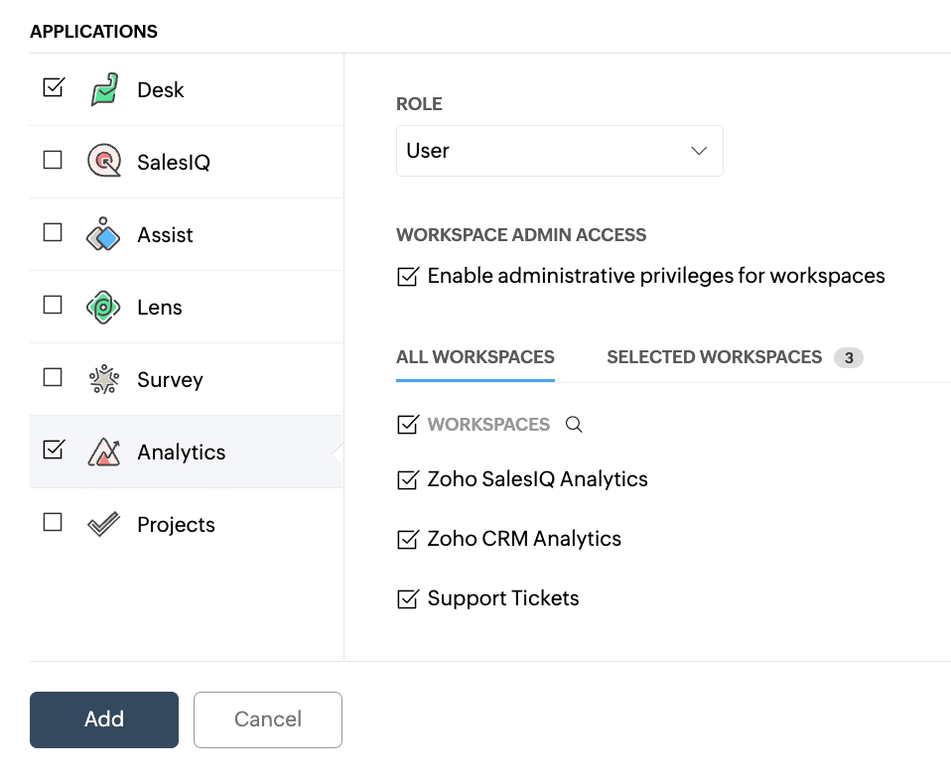Screen dimensions: 951x780
Task: Click the workspaces search magnifier icon
Action: click(x=574, y=425)
